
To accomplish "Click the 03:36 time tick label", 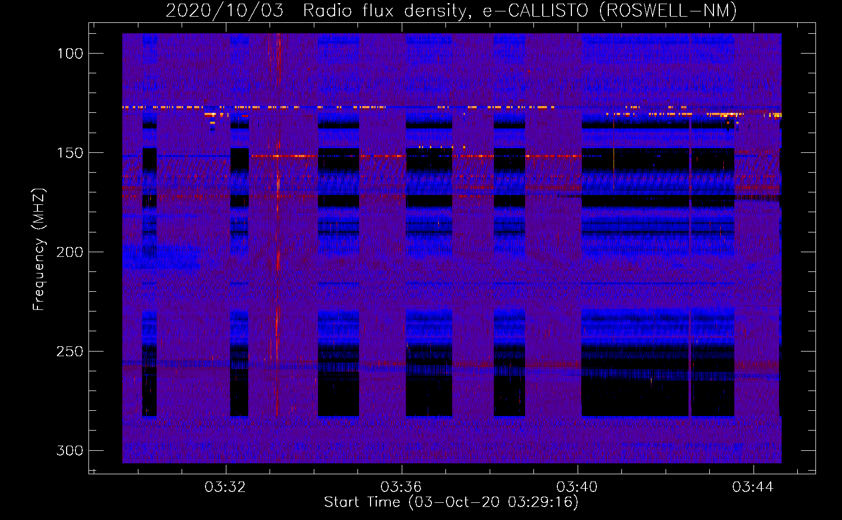I will tap(401, 487).
